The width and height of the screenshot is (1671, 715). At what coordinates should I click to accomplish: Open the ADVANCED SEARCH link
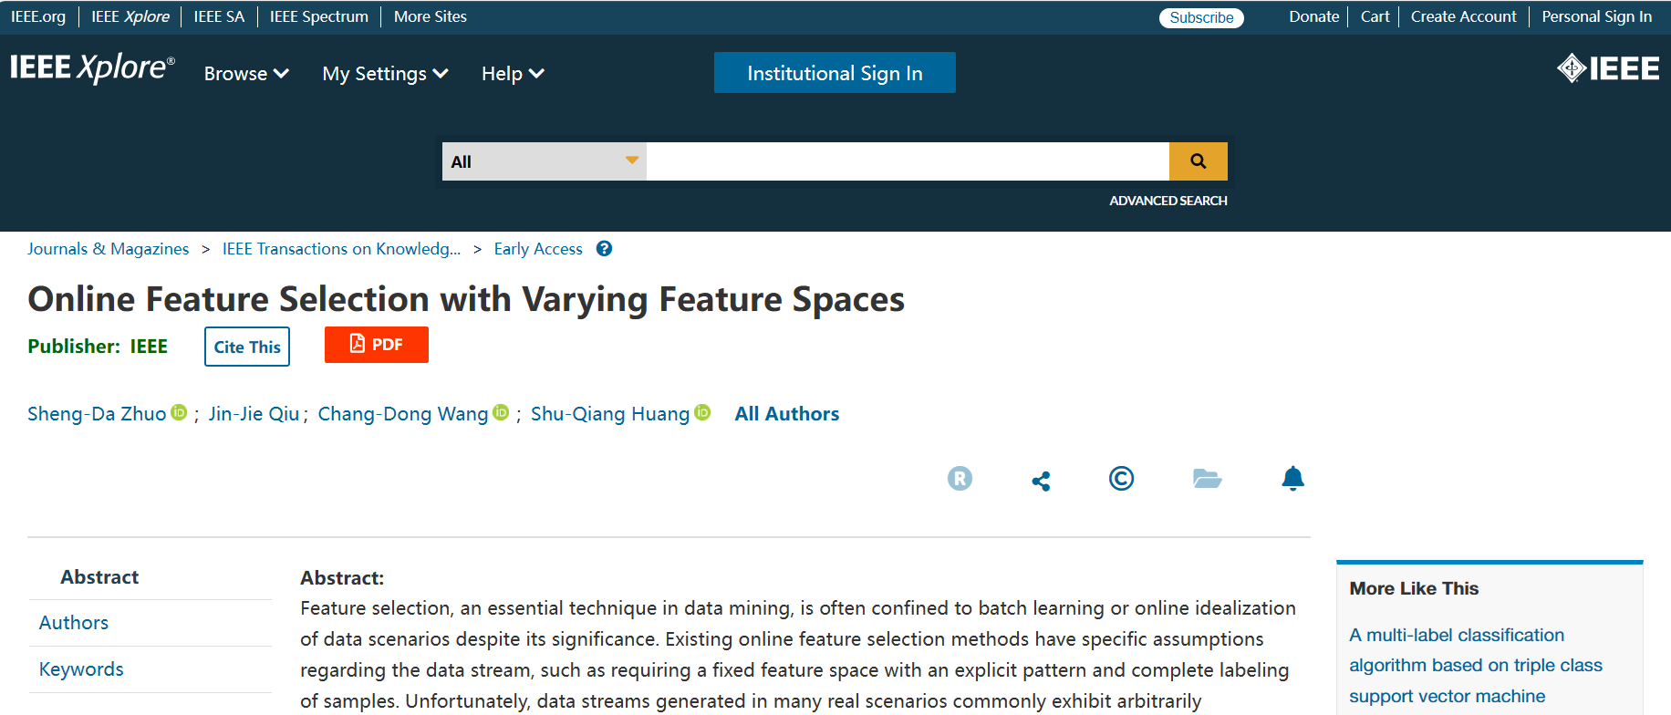1168,201
